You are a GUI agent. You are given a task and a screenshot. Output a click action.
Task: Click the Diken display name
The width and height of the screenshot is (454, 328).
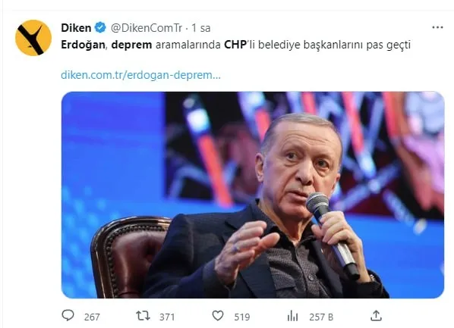[x=76, y=28]
